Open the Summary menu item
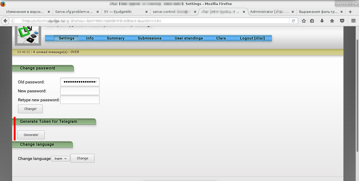This screenshot has width=359, height=181. 116,38
